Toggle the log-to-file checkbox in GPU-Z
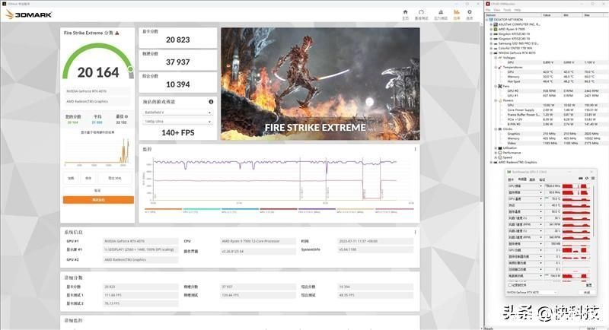 point(510,285)
